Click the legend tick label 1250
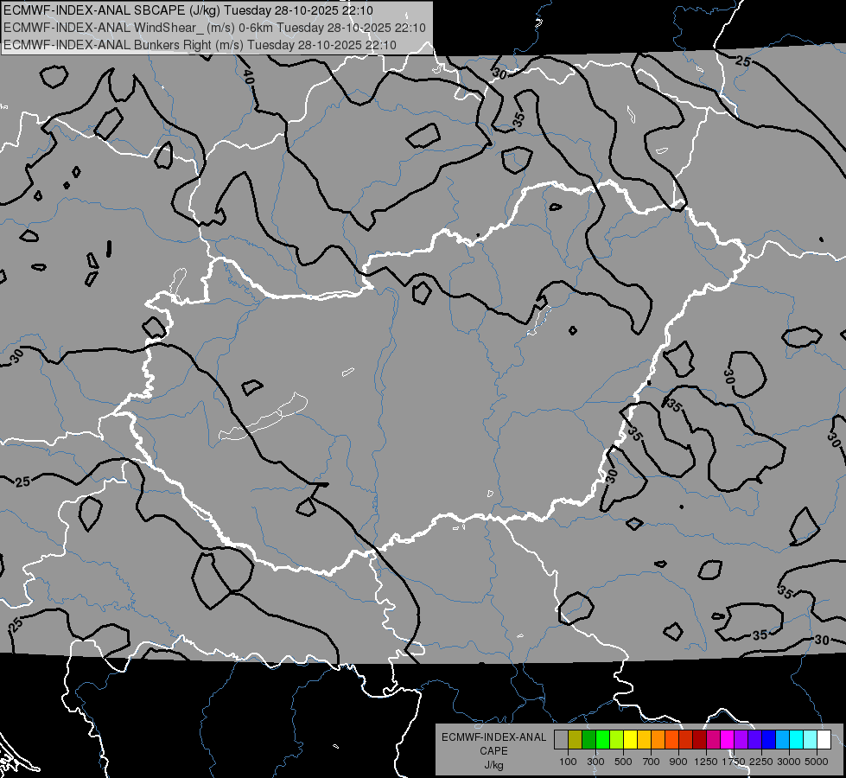 point(706,762)
